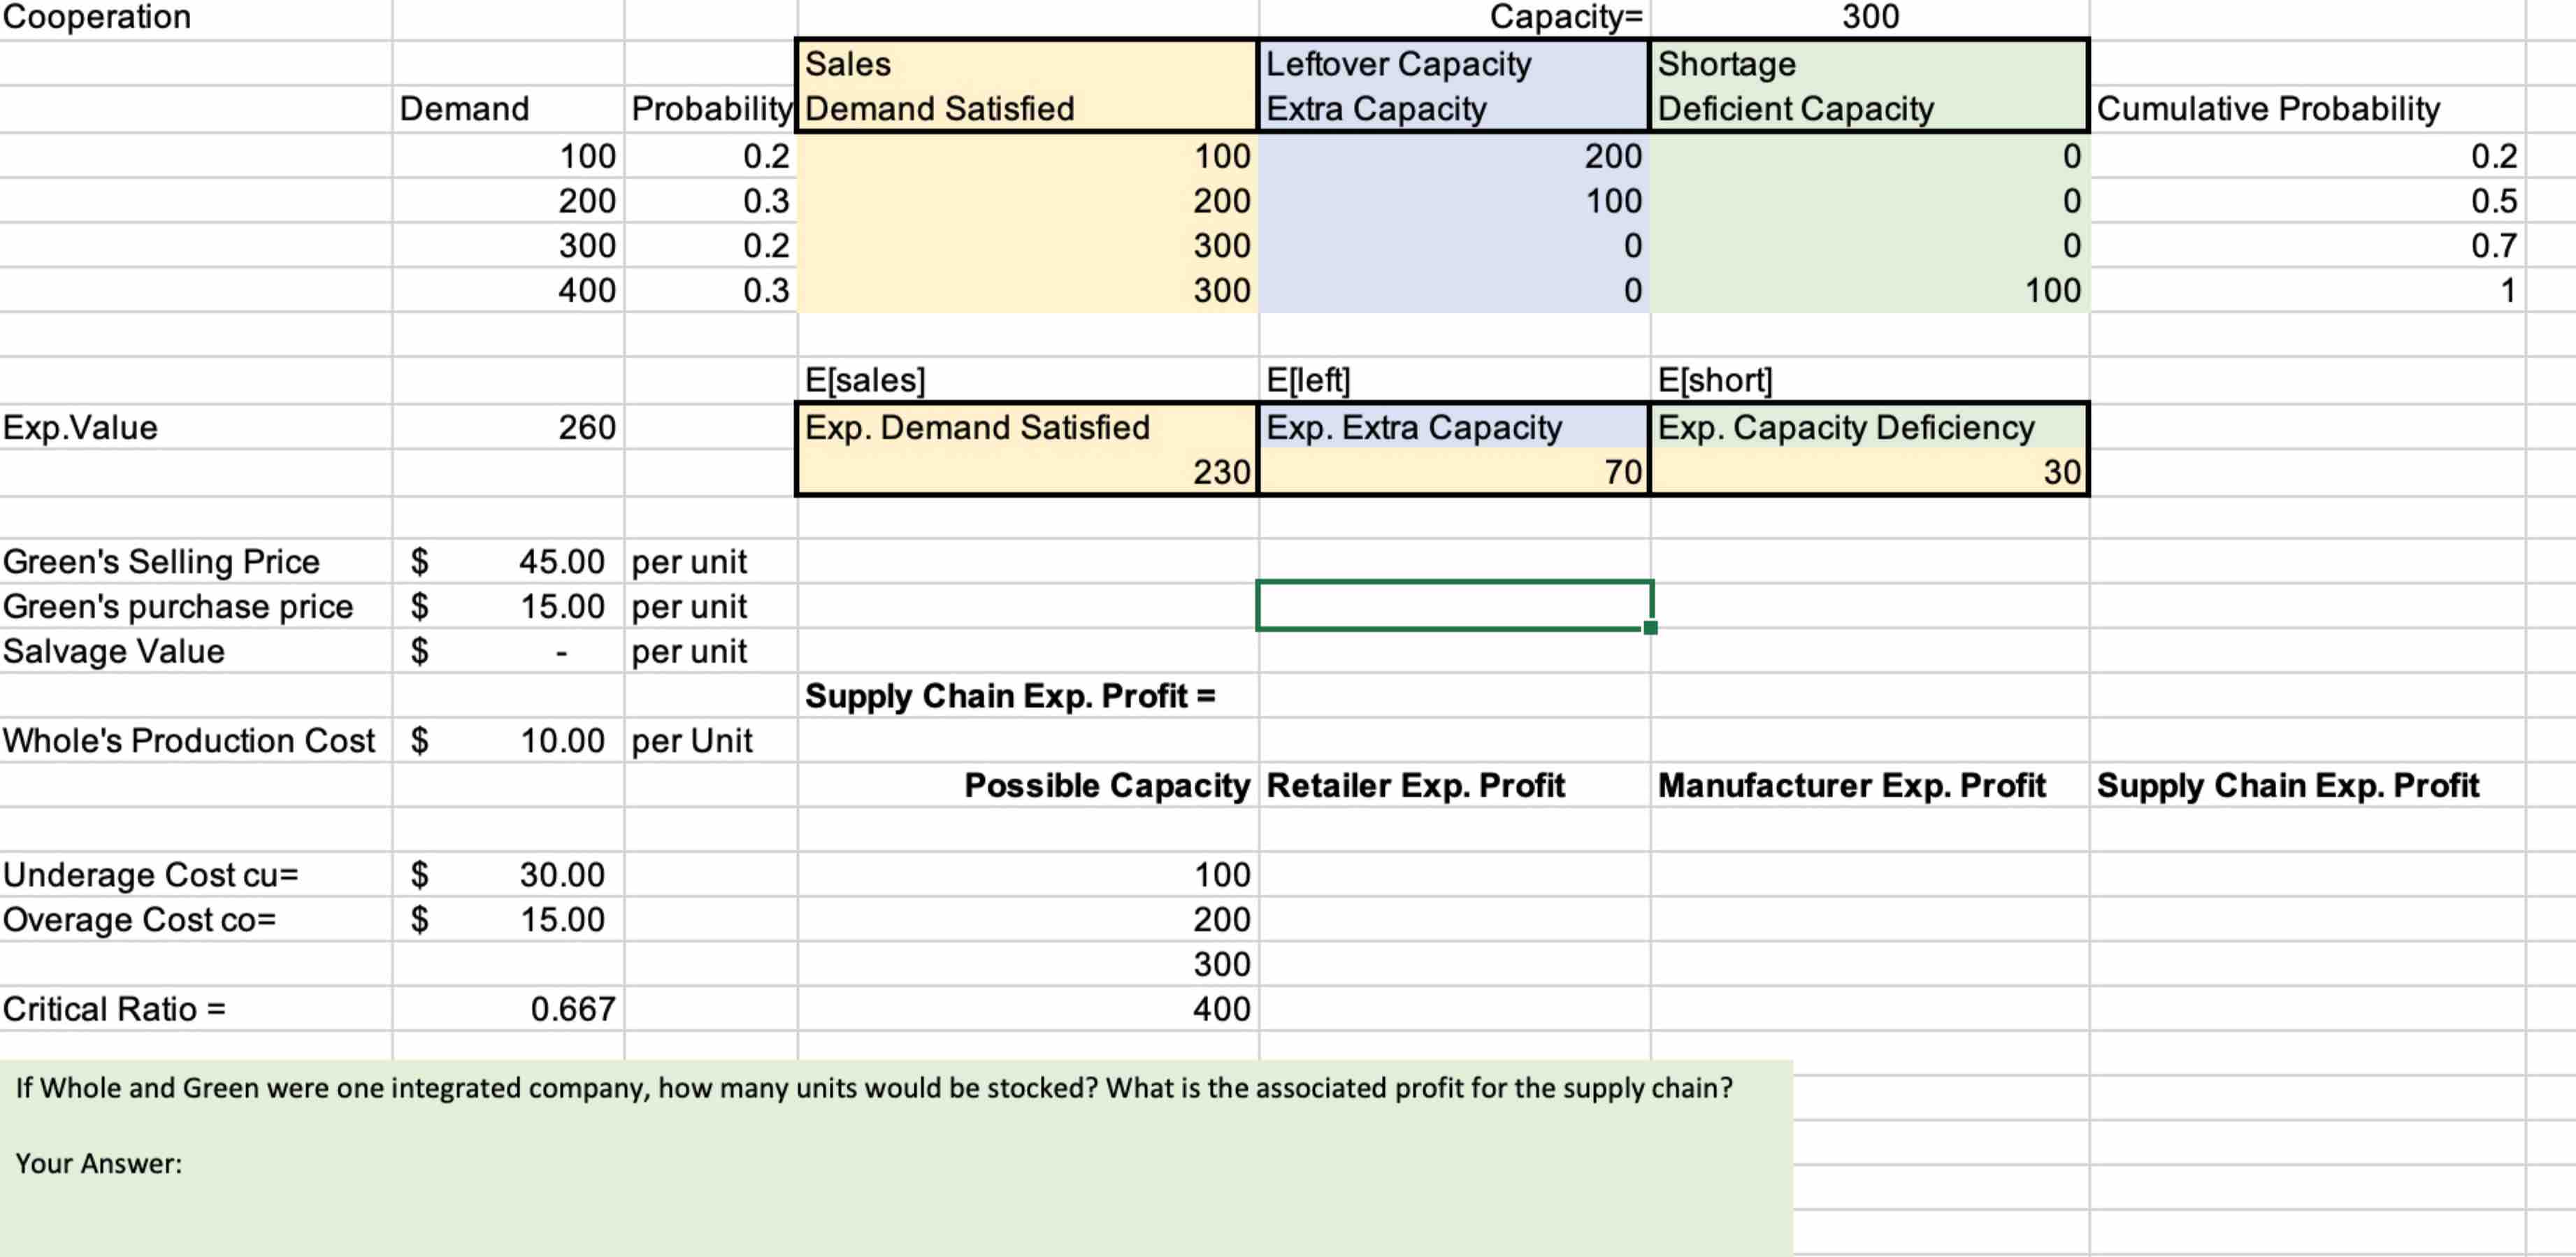Click the 'E[left]' label cell
The width and height of the screenshot is (2576, 1257).
[1453, 380]
